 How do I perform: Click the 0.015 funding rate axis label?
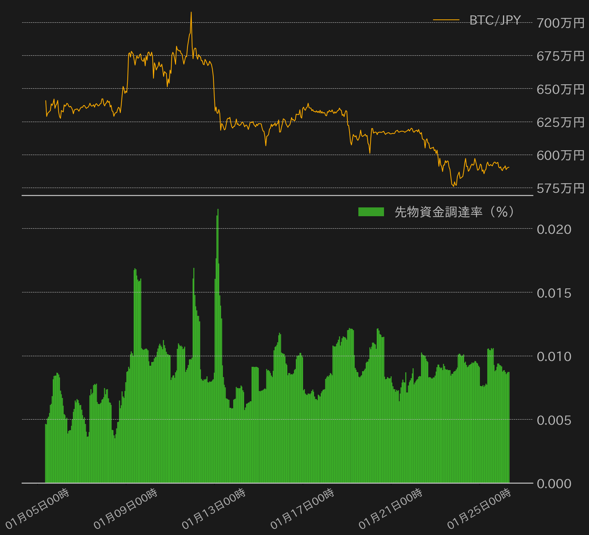click(554, 293)
